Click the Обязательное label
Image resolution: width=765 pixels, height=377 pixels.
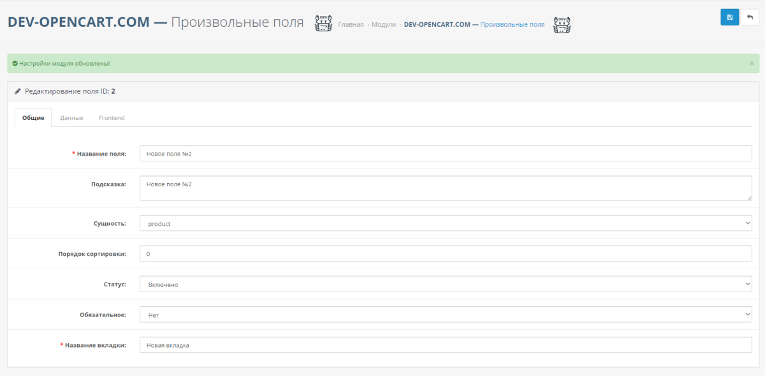tap(103, 314)
